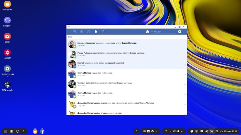Open Dasha Dasha shared post notification

127,64
